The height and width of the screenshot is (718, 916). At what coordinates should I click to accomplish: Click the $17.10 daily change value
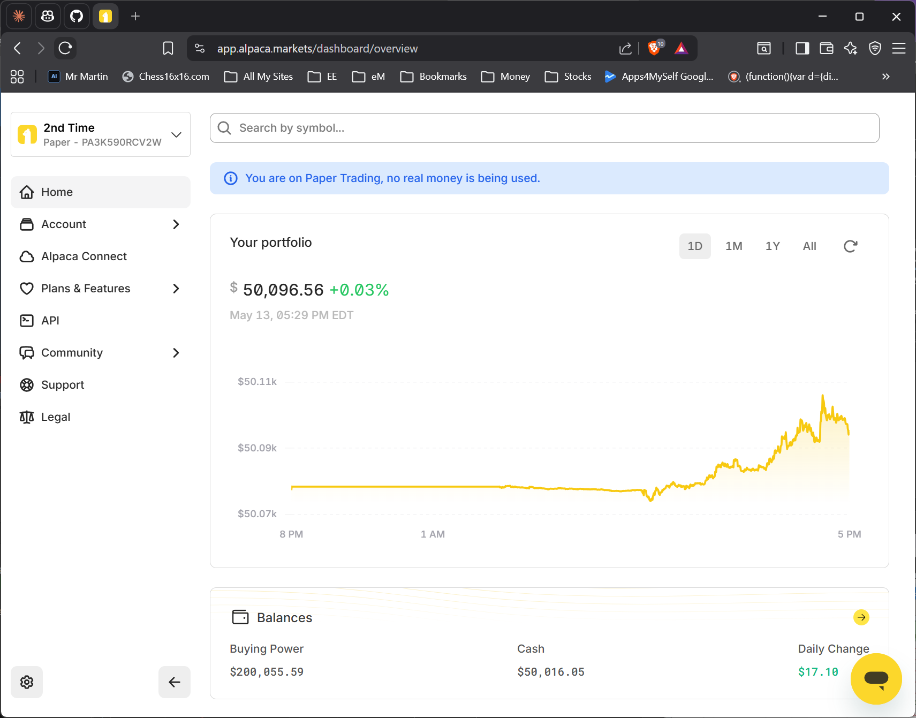pos(818,672)
